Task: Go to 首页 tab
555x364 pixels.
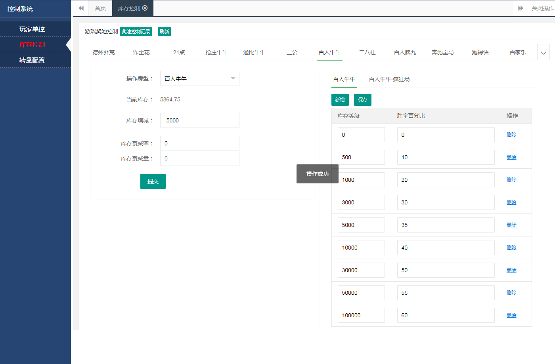Action: pyautogui.click(x=100, y=8)
